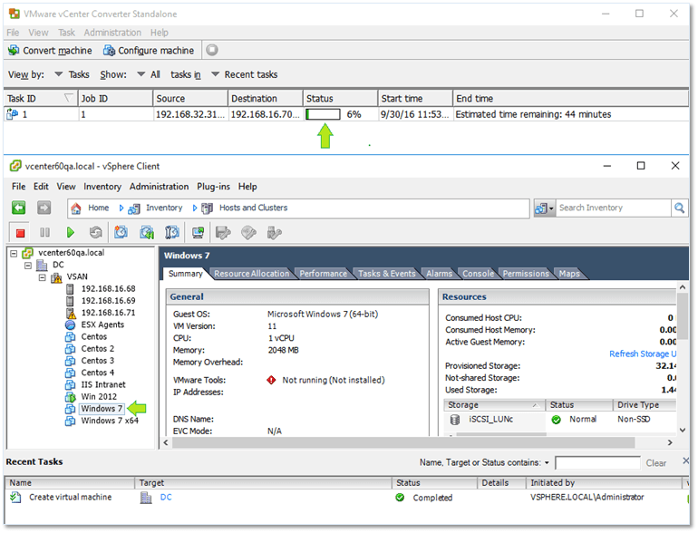The width and height of the screenshot is (698, 533).
Task: Click the magnifier search icon
Action: pyautogui.click(x=679, y=208)
